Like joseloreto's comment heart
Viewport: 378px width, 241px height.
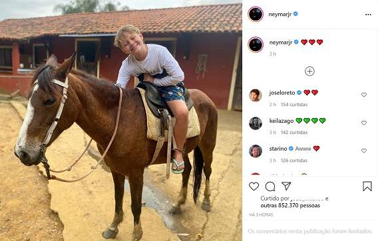(x=364, y=95)
